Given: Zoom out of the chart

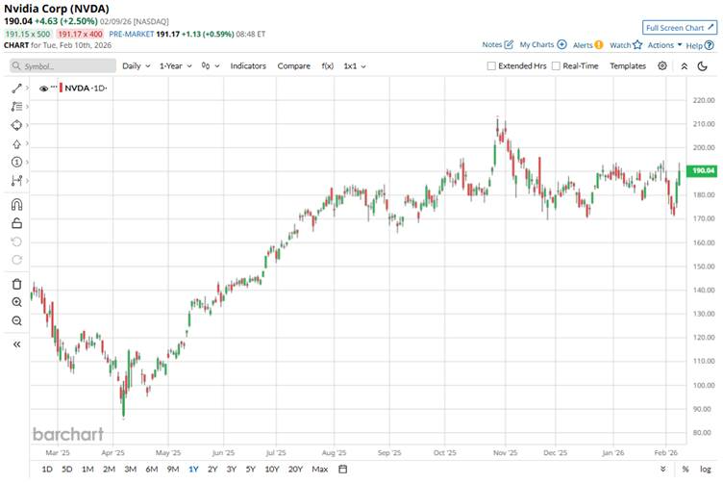Looking at the screenshot, I should pyautogui.click(x=16, y=320).
